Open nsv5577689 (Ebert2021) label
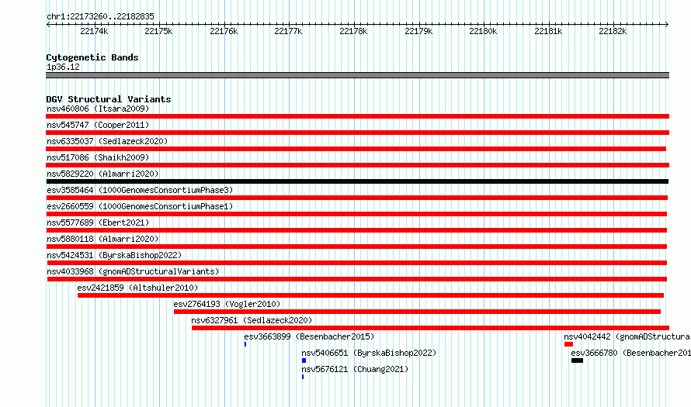Screen dimensions: 691x407 [x=98, y=222]
